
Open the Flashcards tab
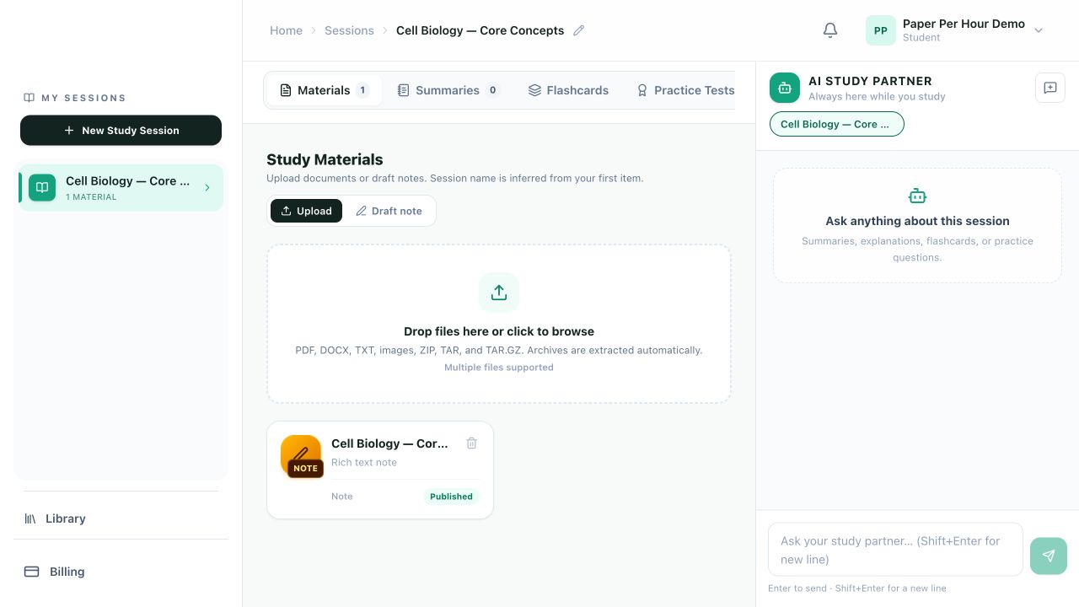(x=568, y=90)
